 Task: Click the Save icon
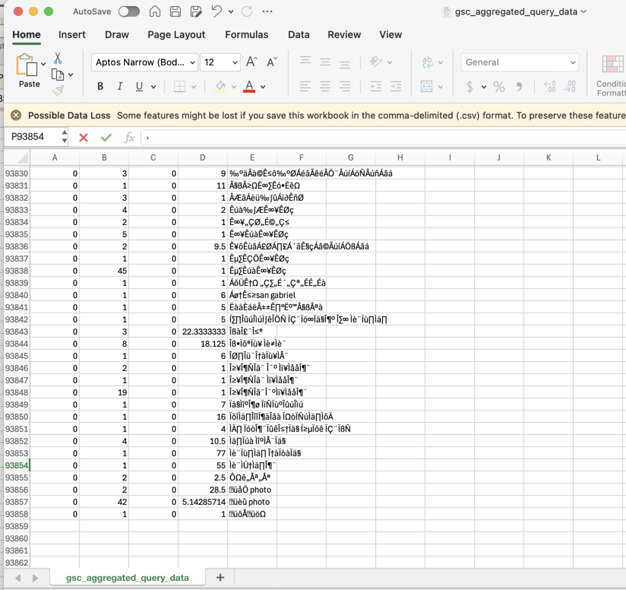[175, 11]
